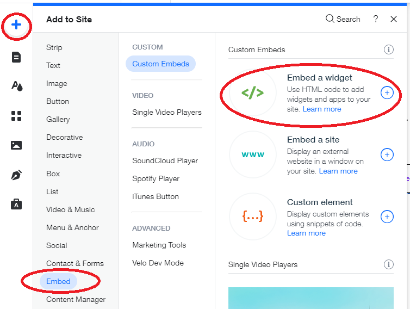Open the Custom Embeds subcategory

click(160, 64)
